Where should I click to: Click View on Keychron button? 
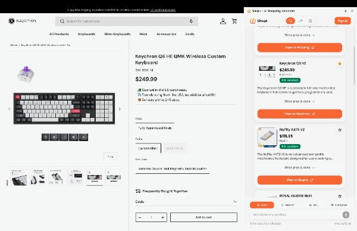(300, 114)
